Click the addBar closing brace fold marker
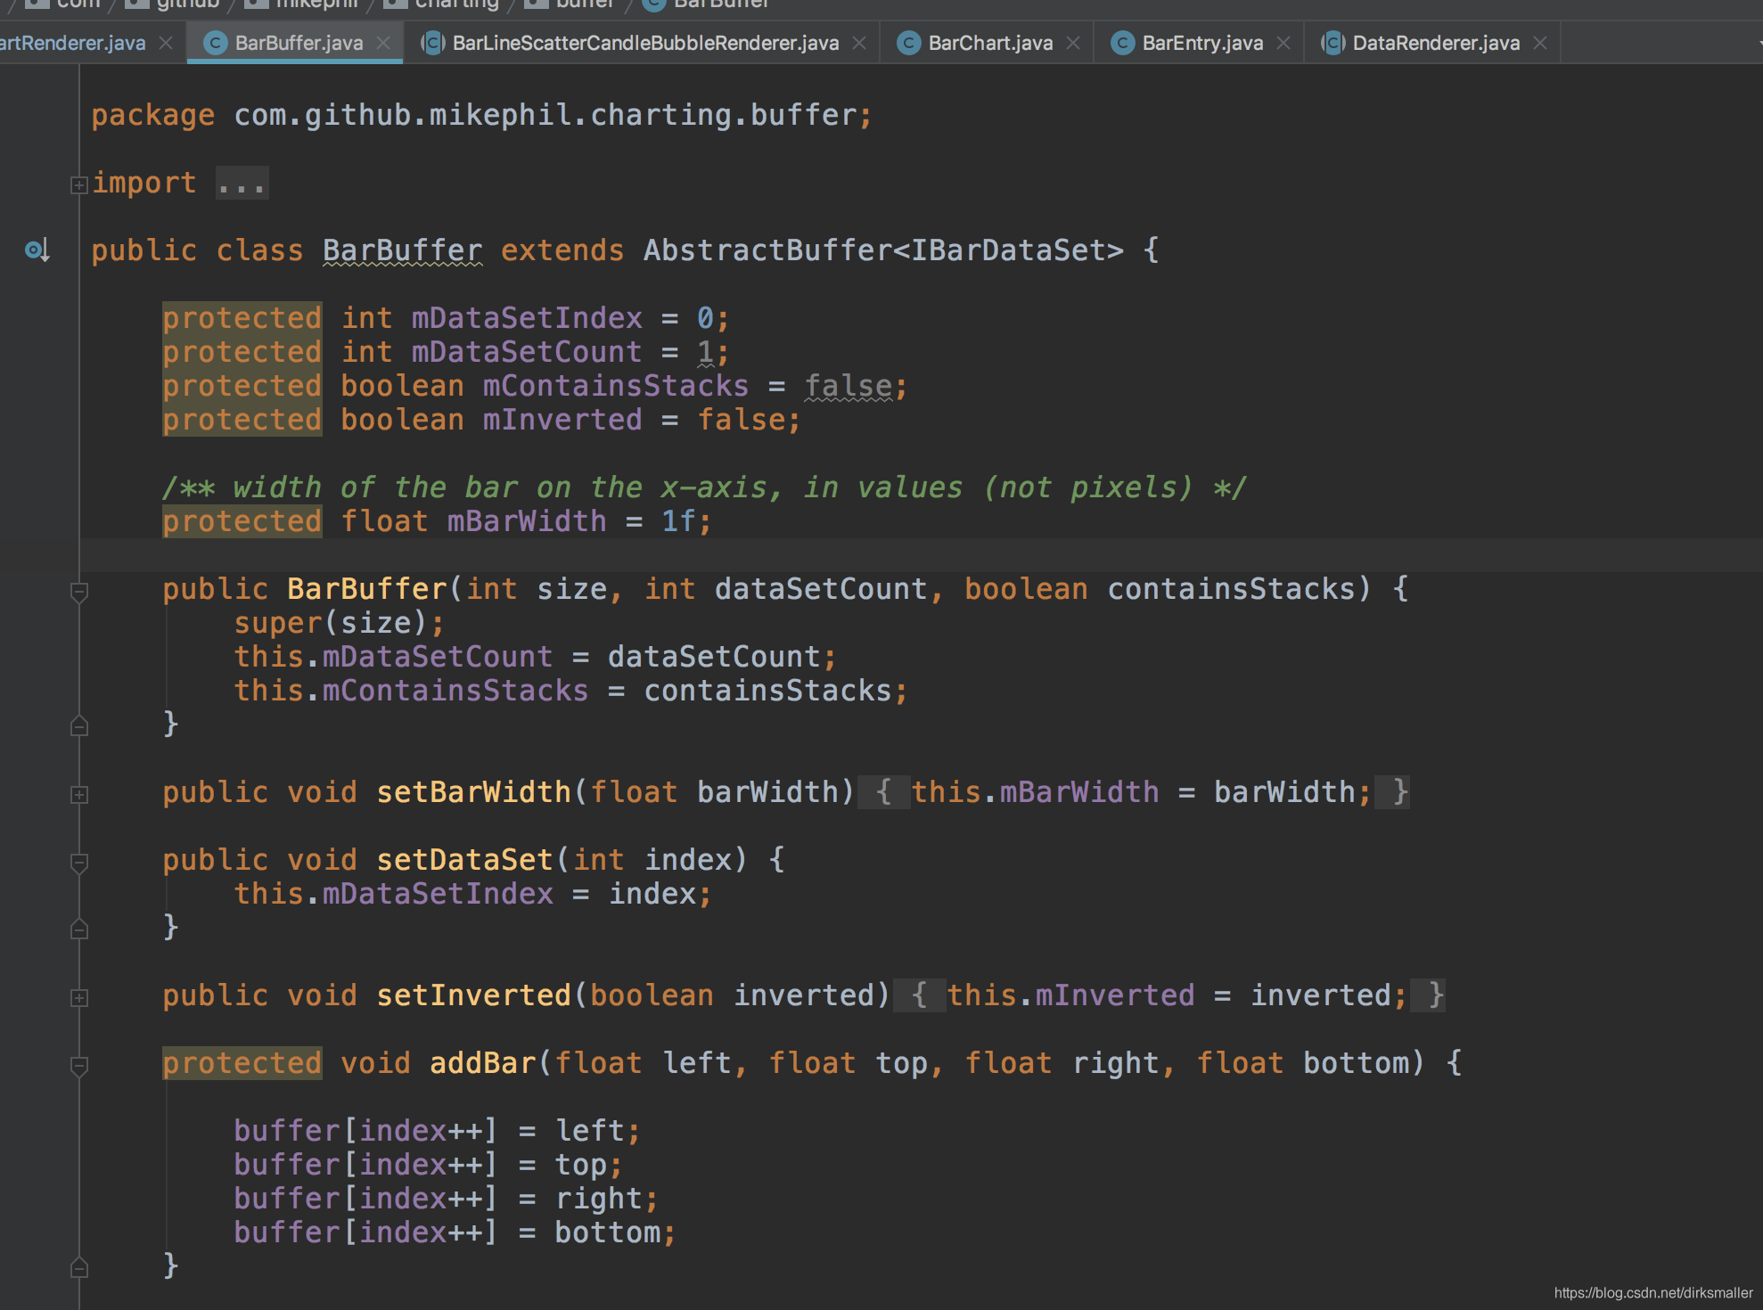 pyautogui.click(x=78, y=1267)
